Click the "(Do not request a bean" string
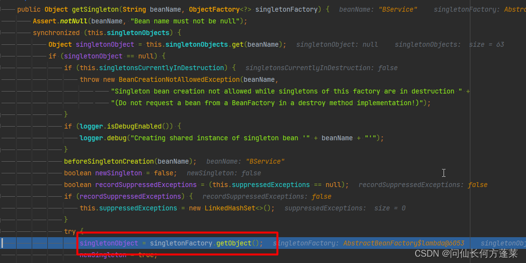The height and width of the screenshot is (263, 526). (267, 103)
